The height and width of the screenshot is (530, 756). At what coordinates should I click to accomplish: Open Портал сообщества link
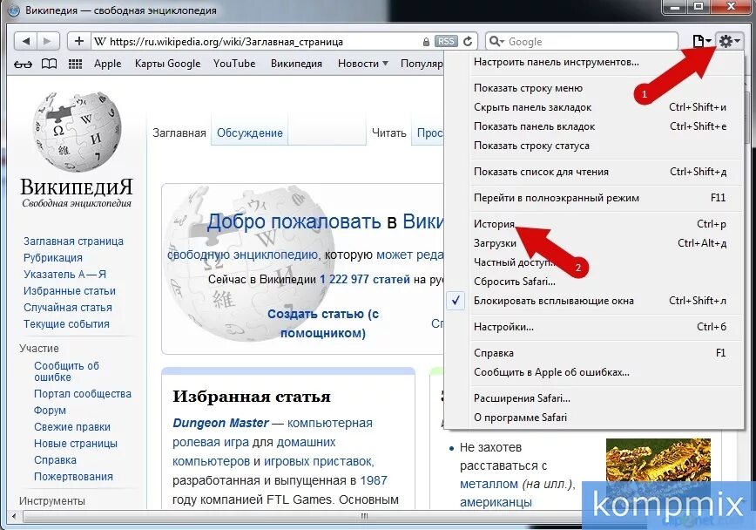point(83,394)
